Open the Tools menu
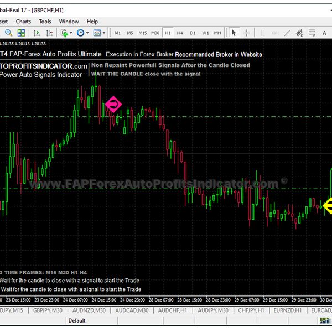 (45, 22)
